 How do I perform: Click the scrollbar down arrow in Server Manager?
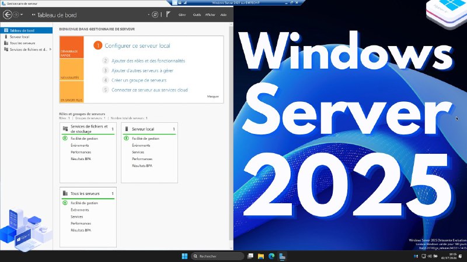[x=231, y=249]
